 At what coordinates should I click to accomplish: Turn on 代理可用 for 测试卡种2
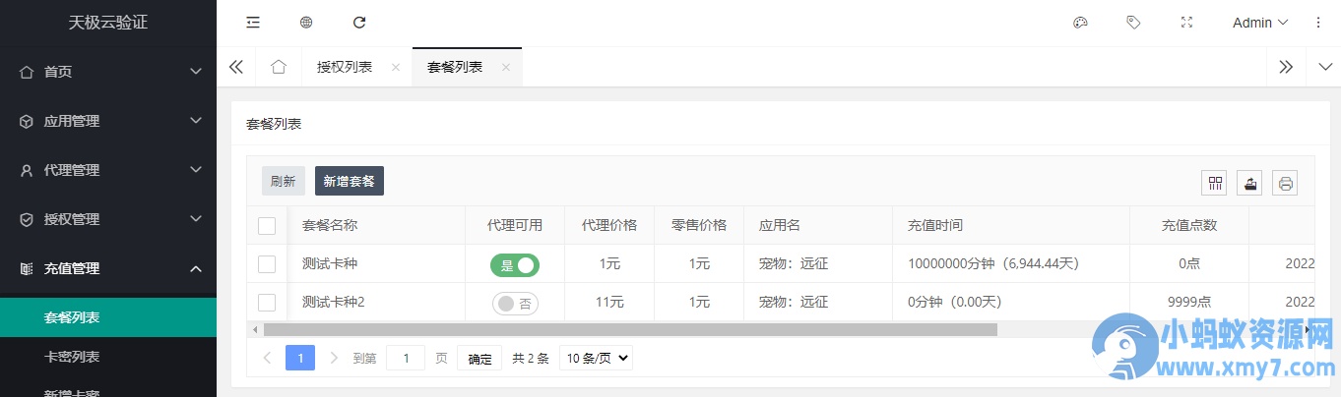[x=515, y=304]
